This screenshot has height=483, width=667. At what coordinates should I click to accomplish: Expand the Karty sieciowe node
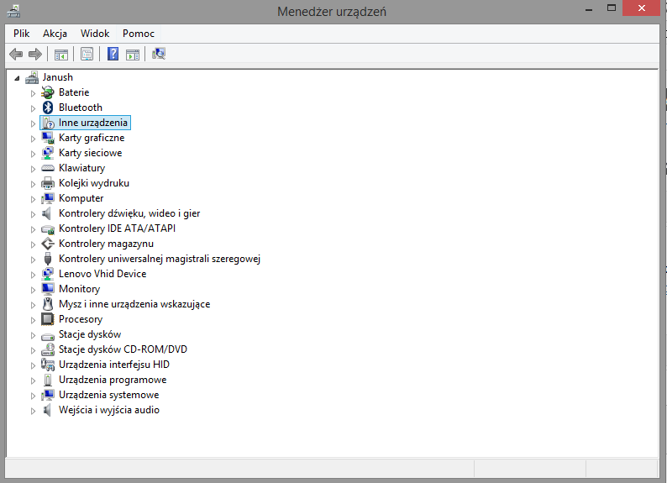33,154
